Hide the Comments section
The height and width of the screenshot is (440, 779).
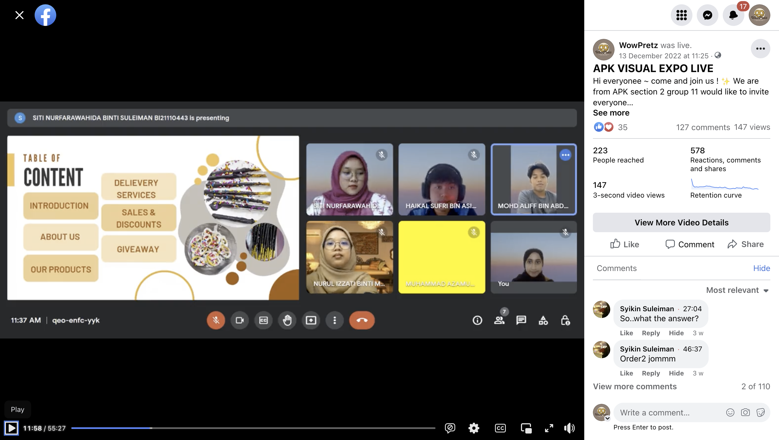point(761,268)
